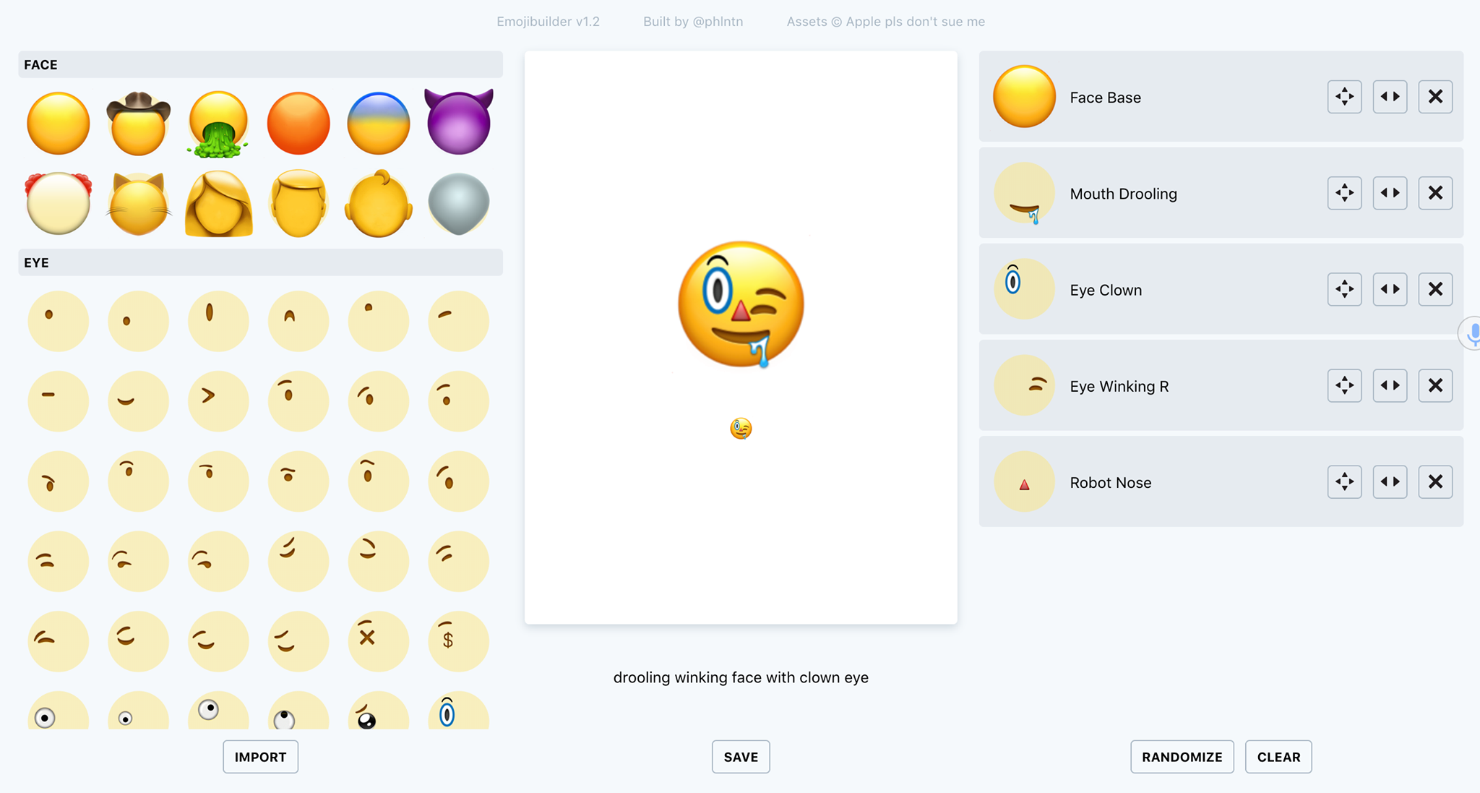1480x793 pixels.
Task: Choose the cowboy hat face
Action: click(x=139, y=123)
